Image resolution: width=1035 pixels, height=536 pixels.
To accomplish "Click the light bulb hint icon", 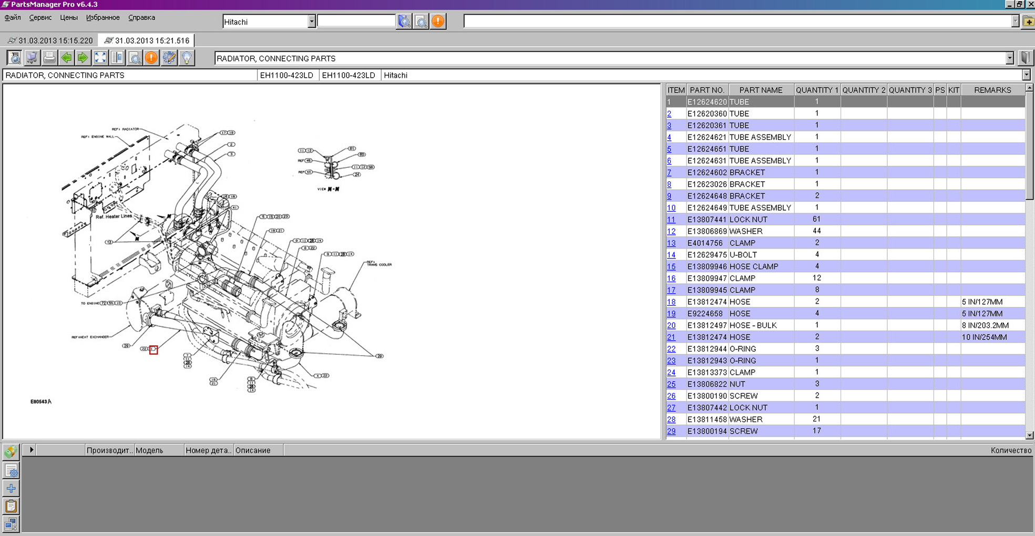I will (186, 58).
